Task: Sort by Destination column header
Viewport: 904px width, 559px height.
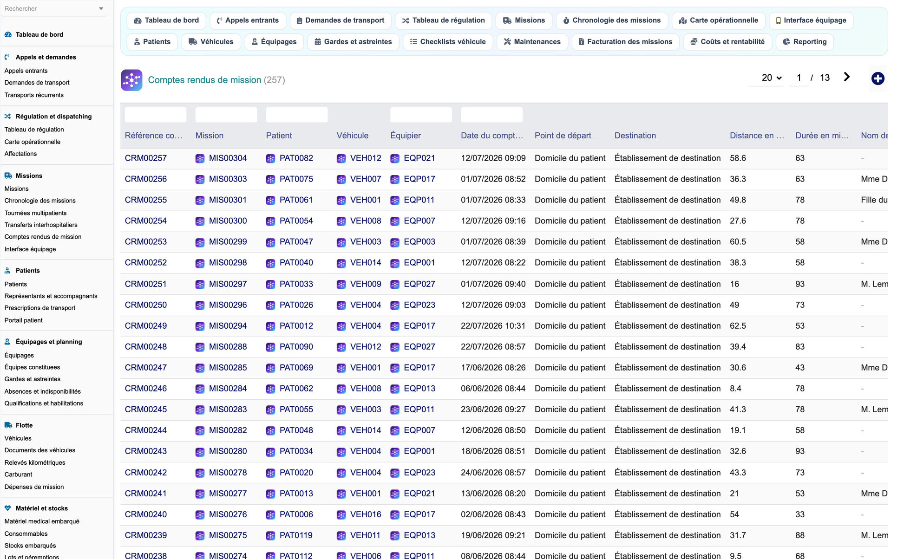Action: coord(635,136)
